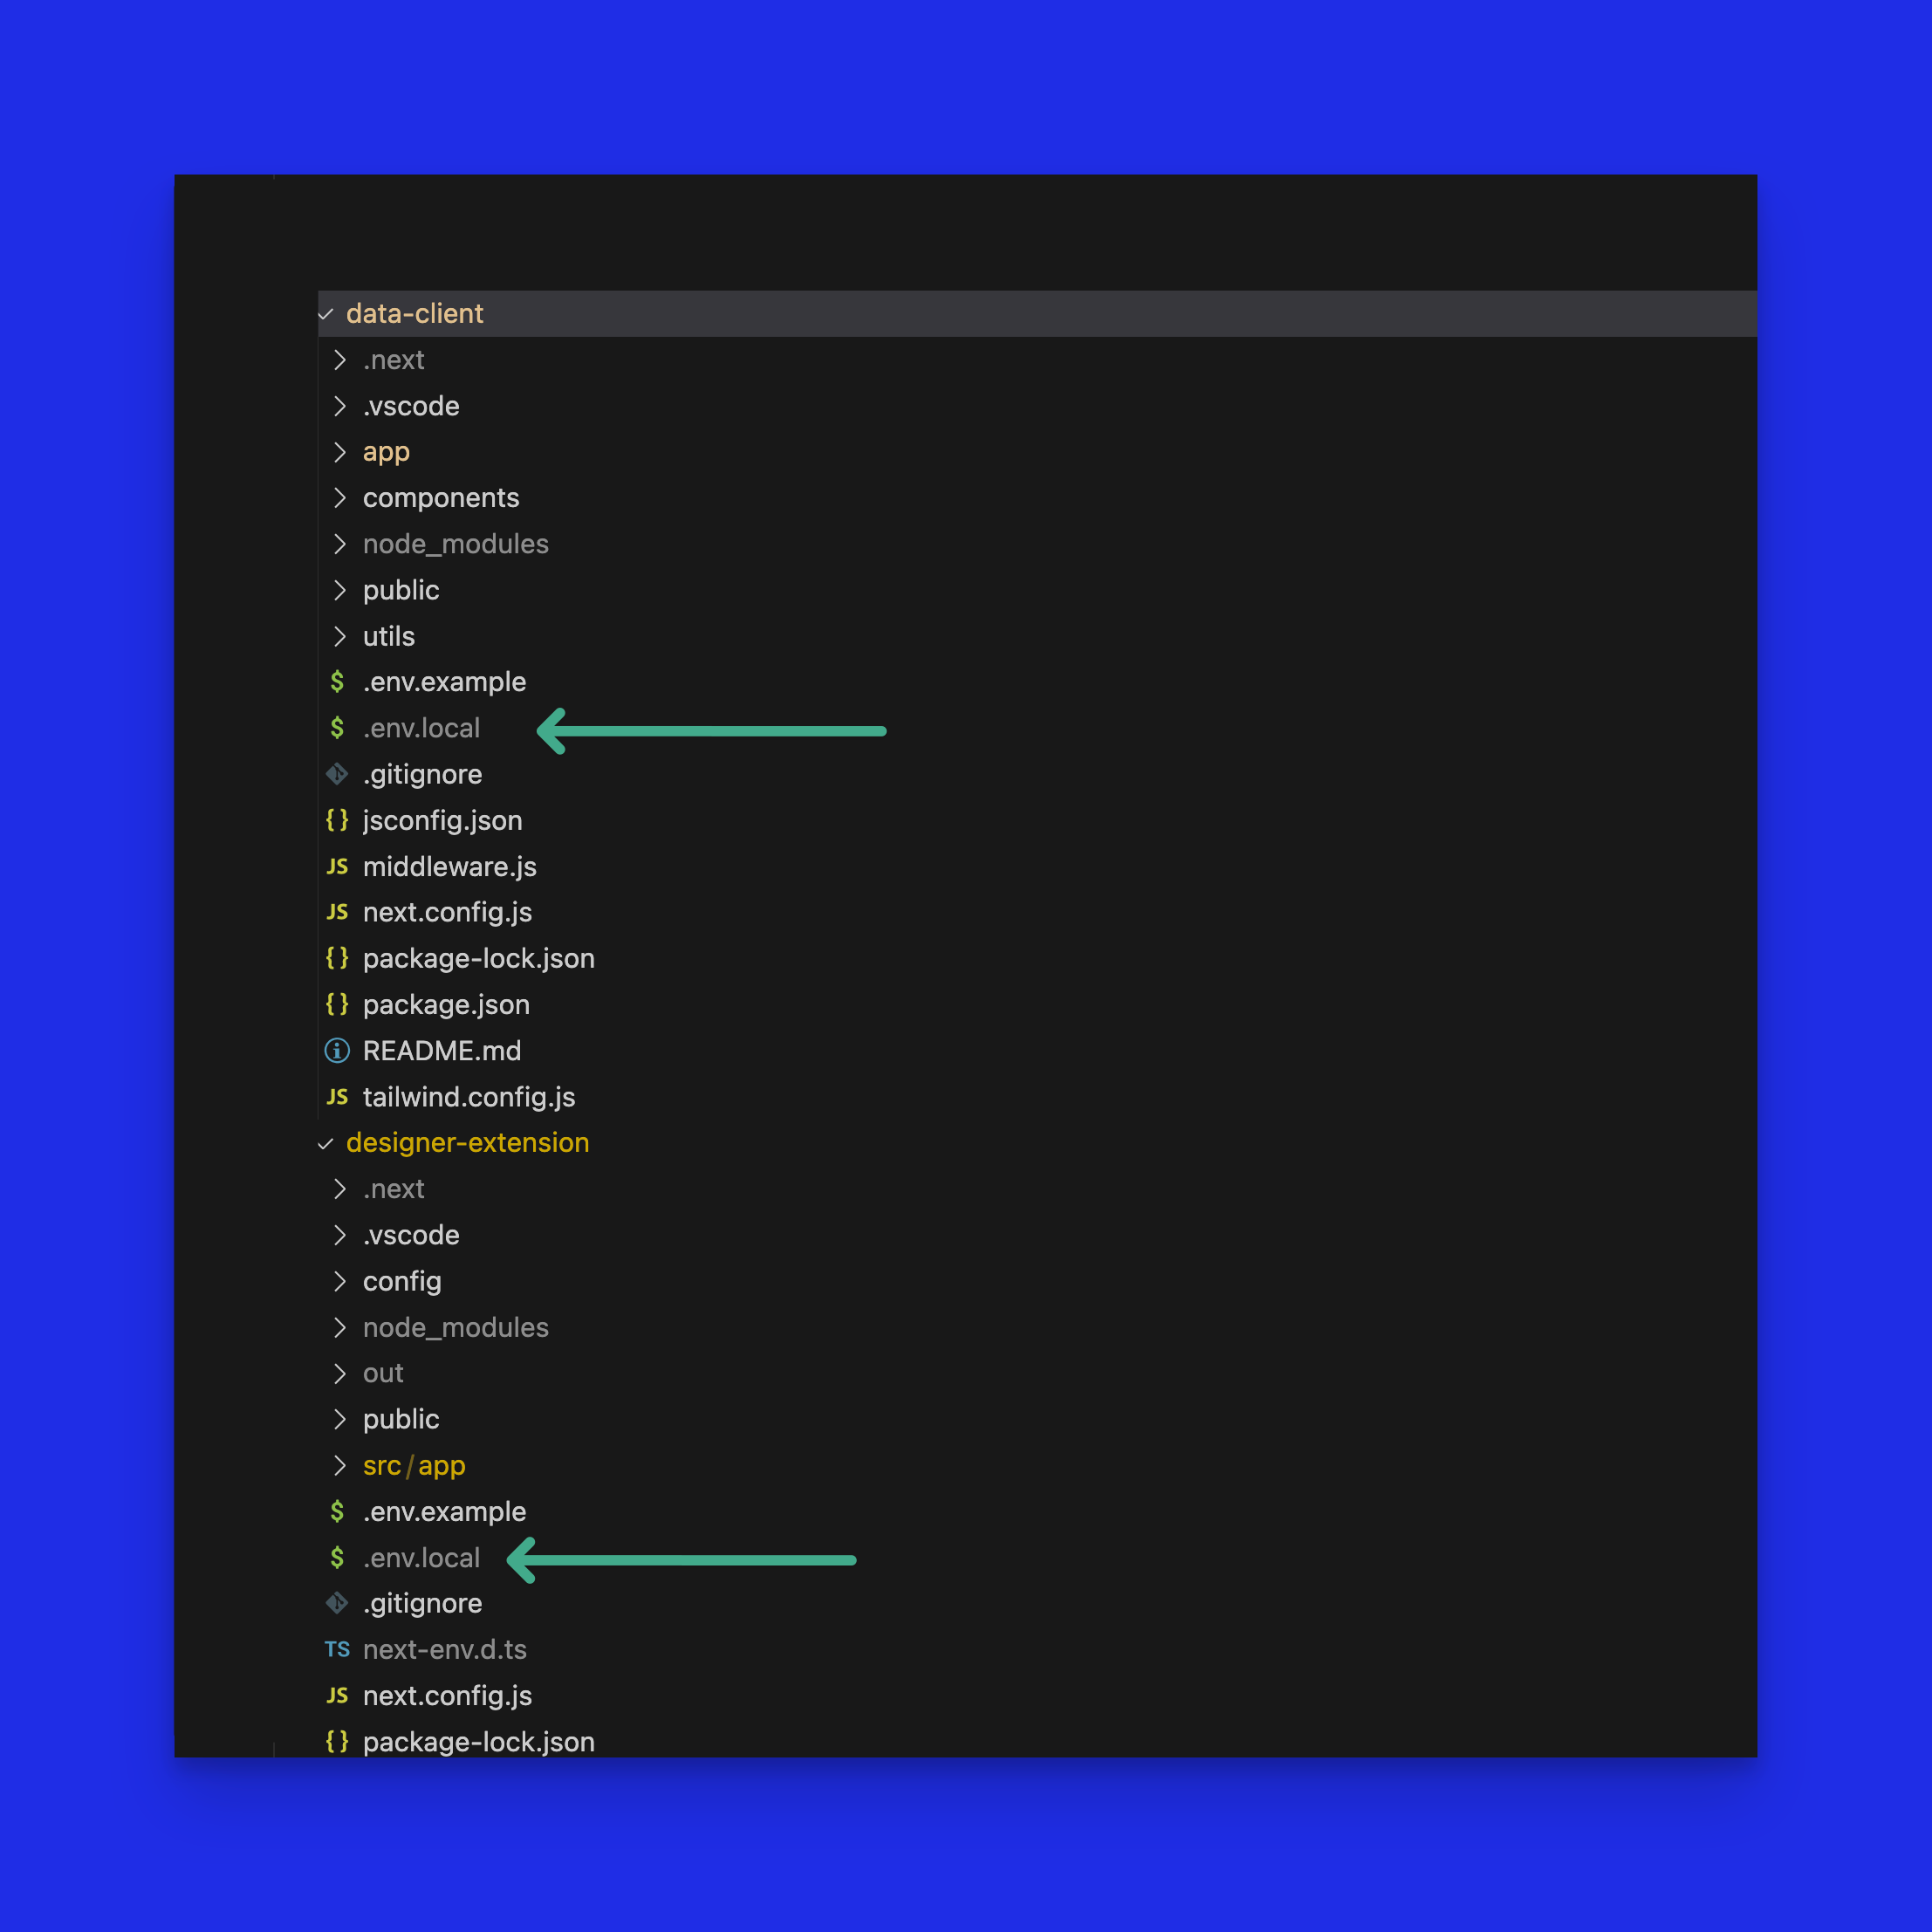Click the dollar icon beside data-client .env.local
The width and height of the screenshot is (1932, 1932).
pos(337,728)
